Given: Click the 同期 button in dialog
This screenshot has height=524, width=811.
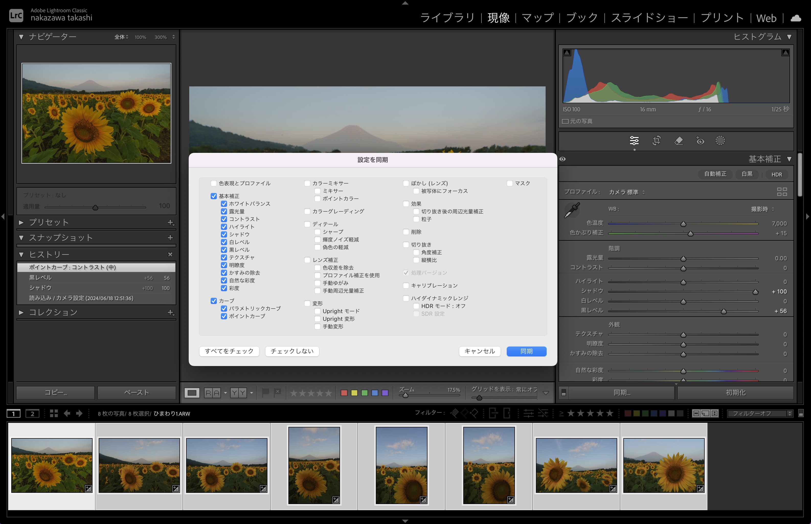Looking at the screenshot, I should coord(526,351).
